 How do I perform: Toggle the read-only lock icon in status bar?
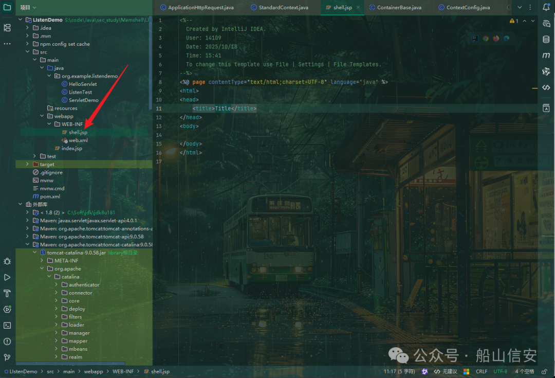[x=544, y=371]
